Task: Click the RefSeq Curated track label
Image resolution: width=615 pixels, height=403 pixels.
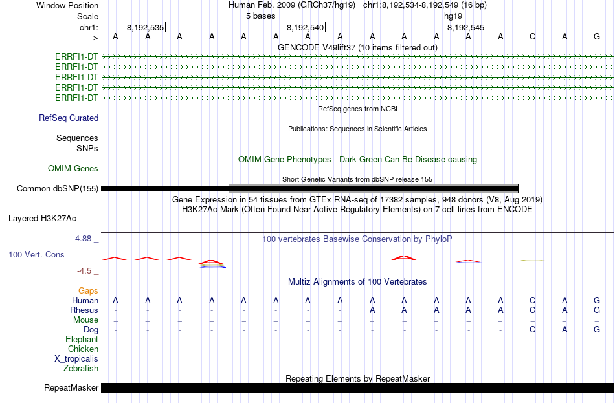Action: pos(69,118)
